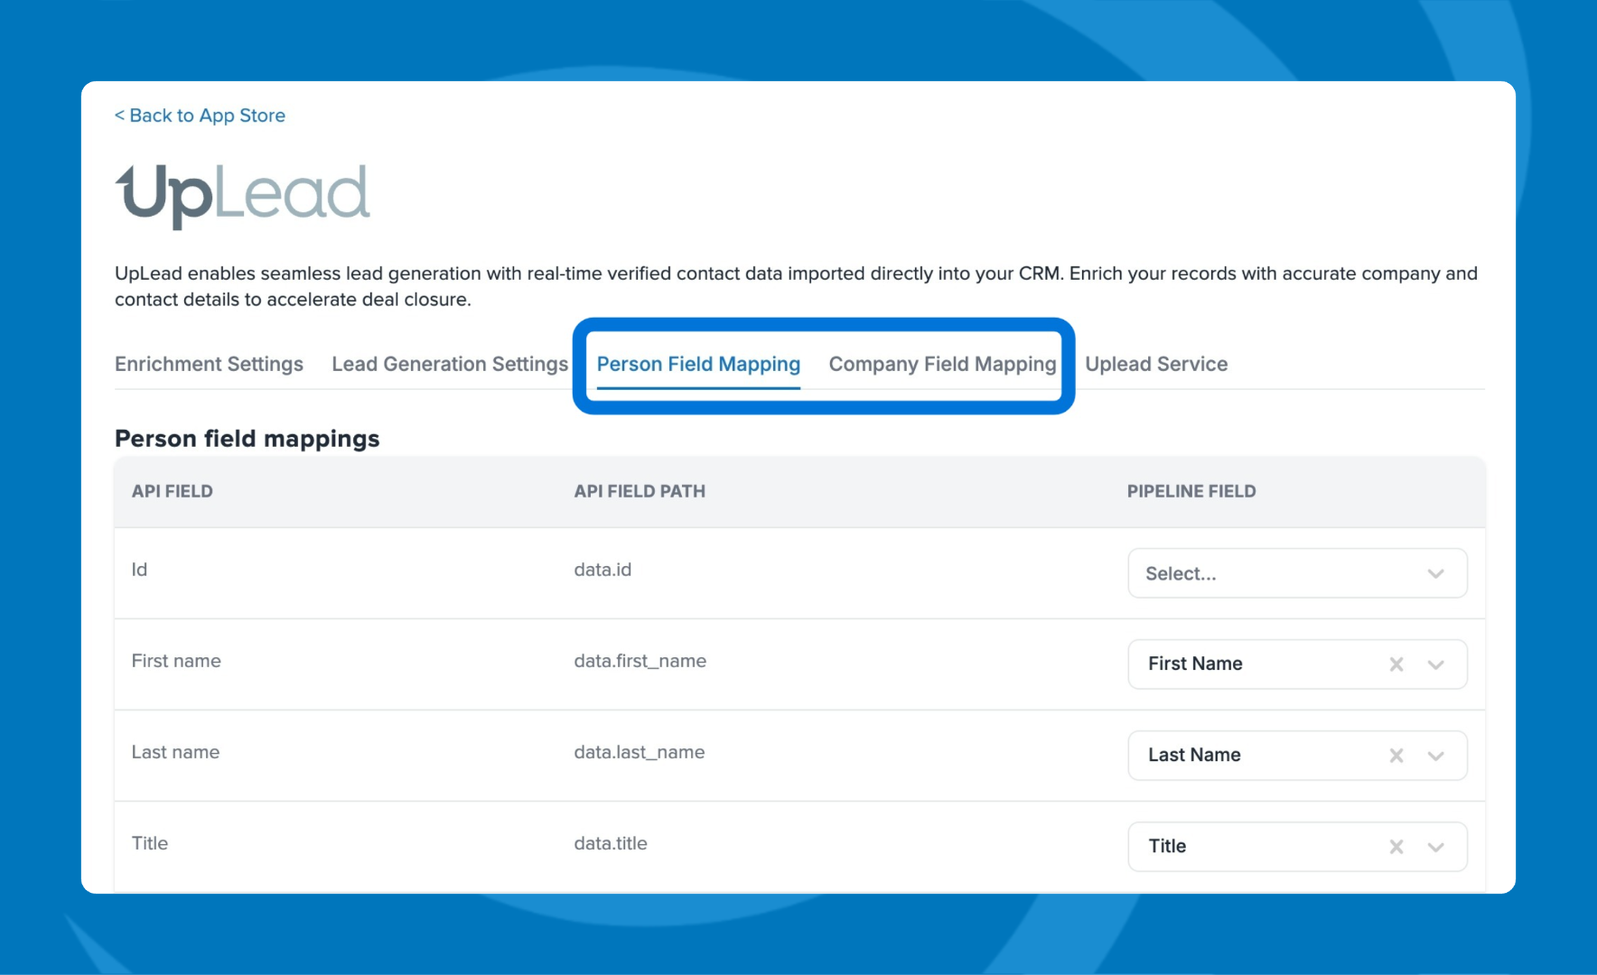Go back to the App Store

(x=200, y=116)
